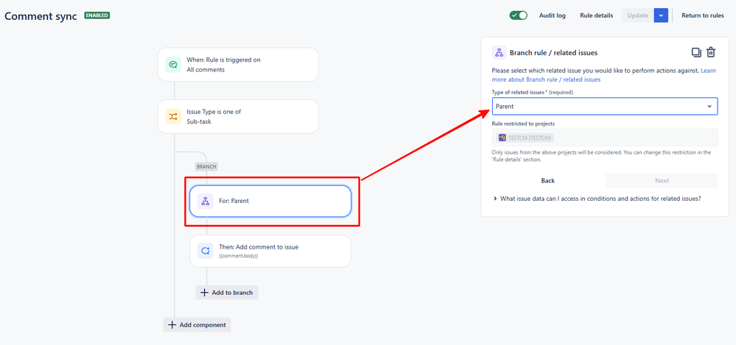Screen dimensions: 736x345
Task: Open Rule details
Action: (597, 15)
